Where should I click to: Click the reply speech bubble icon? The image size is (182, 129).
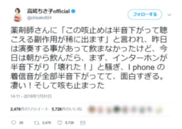[x=13, y=123]
